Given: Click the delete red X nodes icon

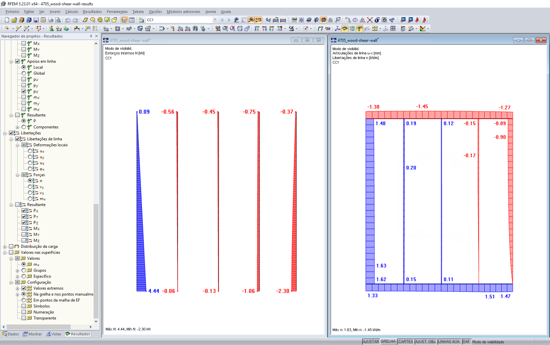Looking at the screenshot, I should (370, 20).
